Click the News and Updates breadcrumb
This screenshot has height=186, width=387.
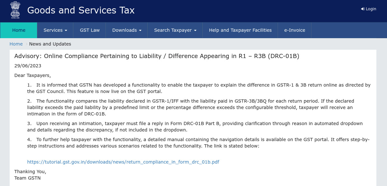(50, 44)
